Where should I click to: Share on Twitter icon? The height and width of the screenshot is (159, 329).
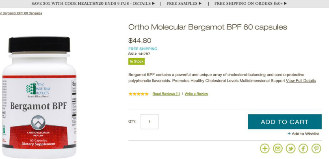coord(290,148)
